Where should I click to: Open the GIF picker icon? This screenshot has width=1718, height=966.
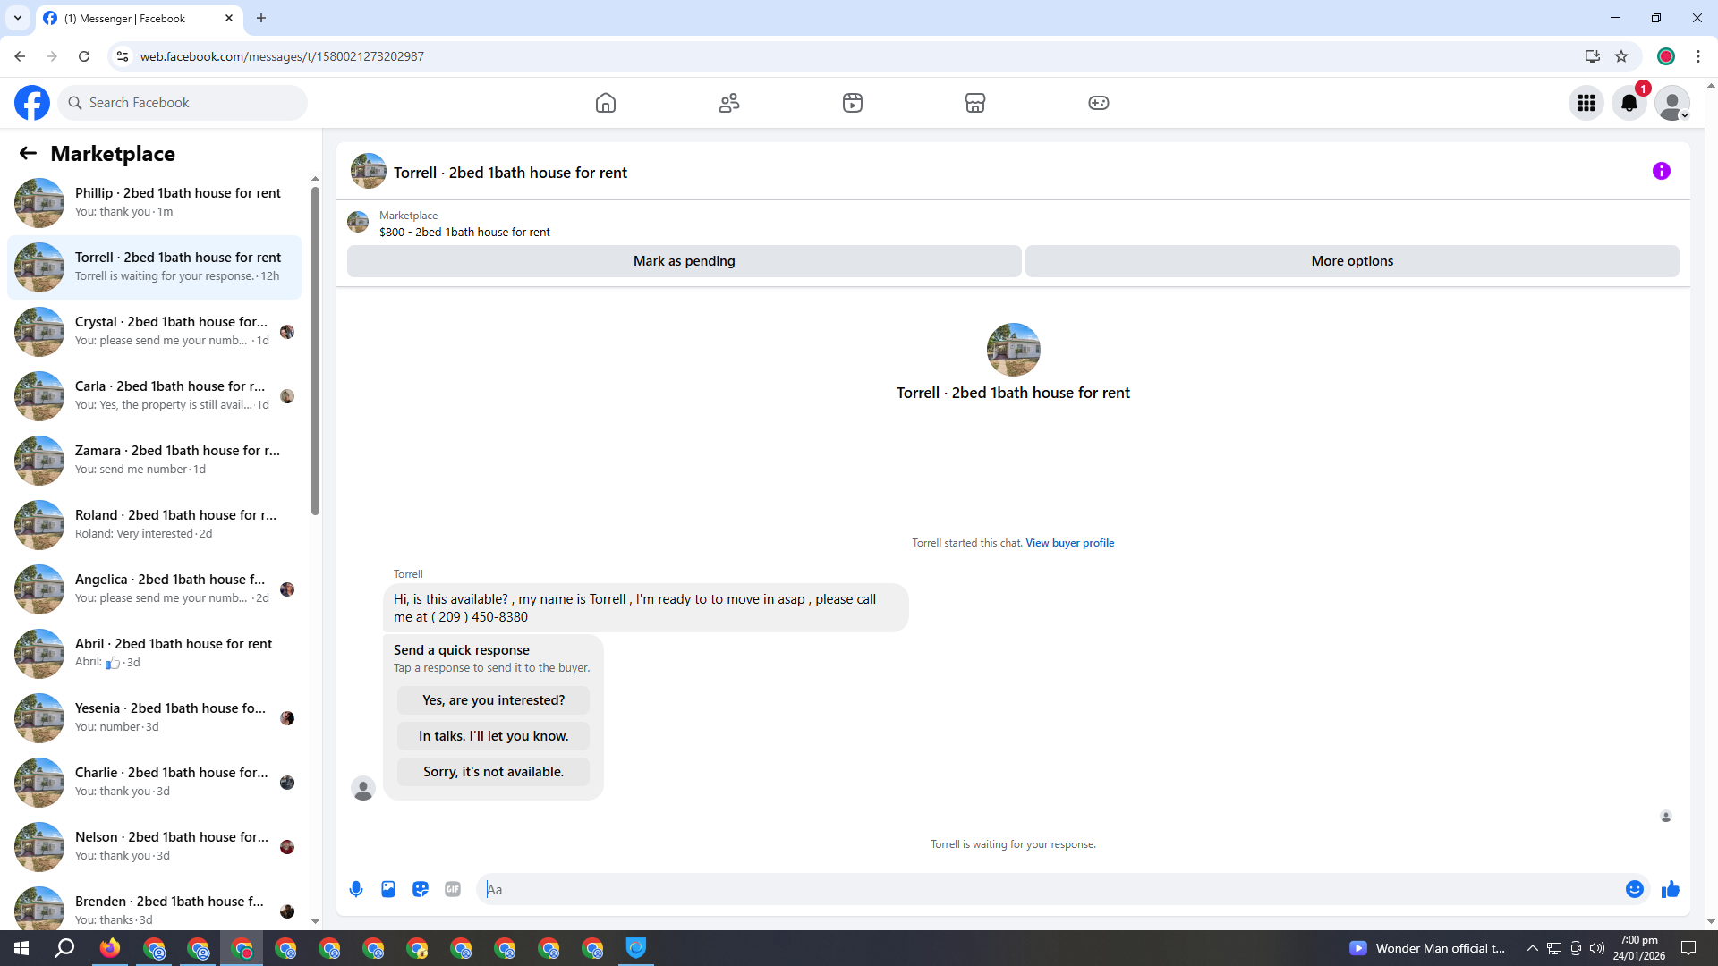coord(453,889)
